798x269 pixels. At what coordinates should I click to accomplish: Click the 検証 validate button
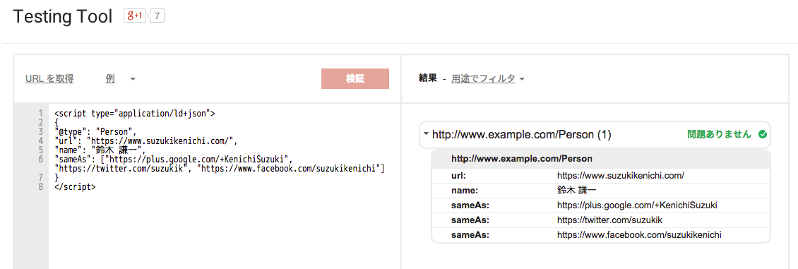(x=355, y=79)
